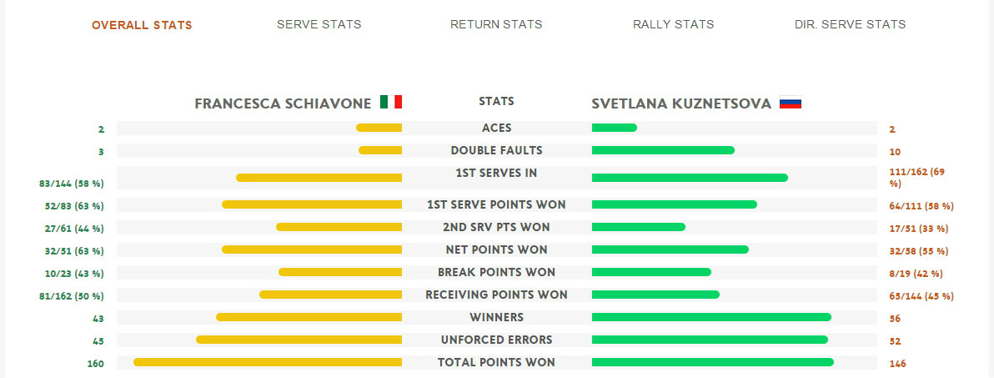The height and width of the screenshot is (378, 994).
Task: Select the Overall Stats tab
Action: click(x=142, y=25)
